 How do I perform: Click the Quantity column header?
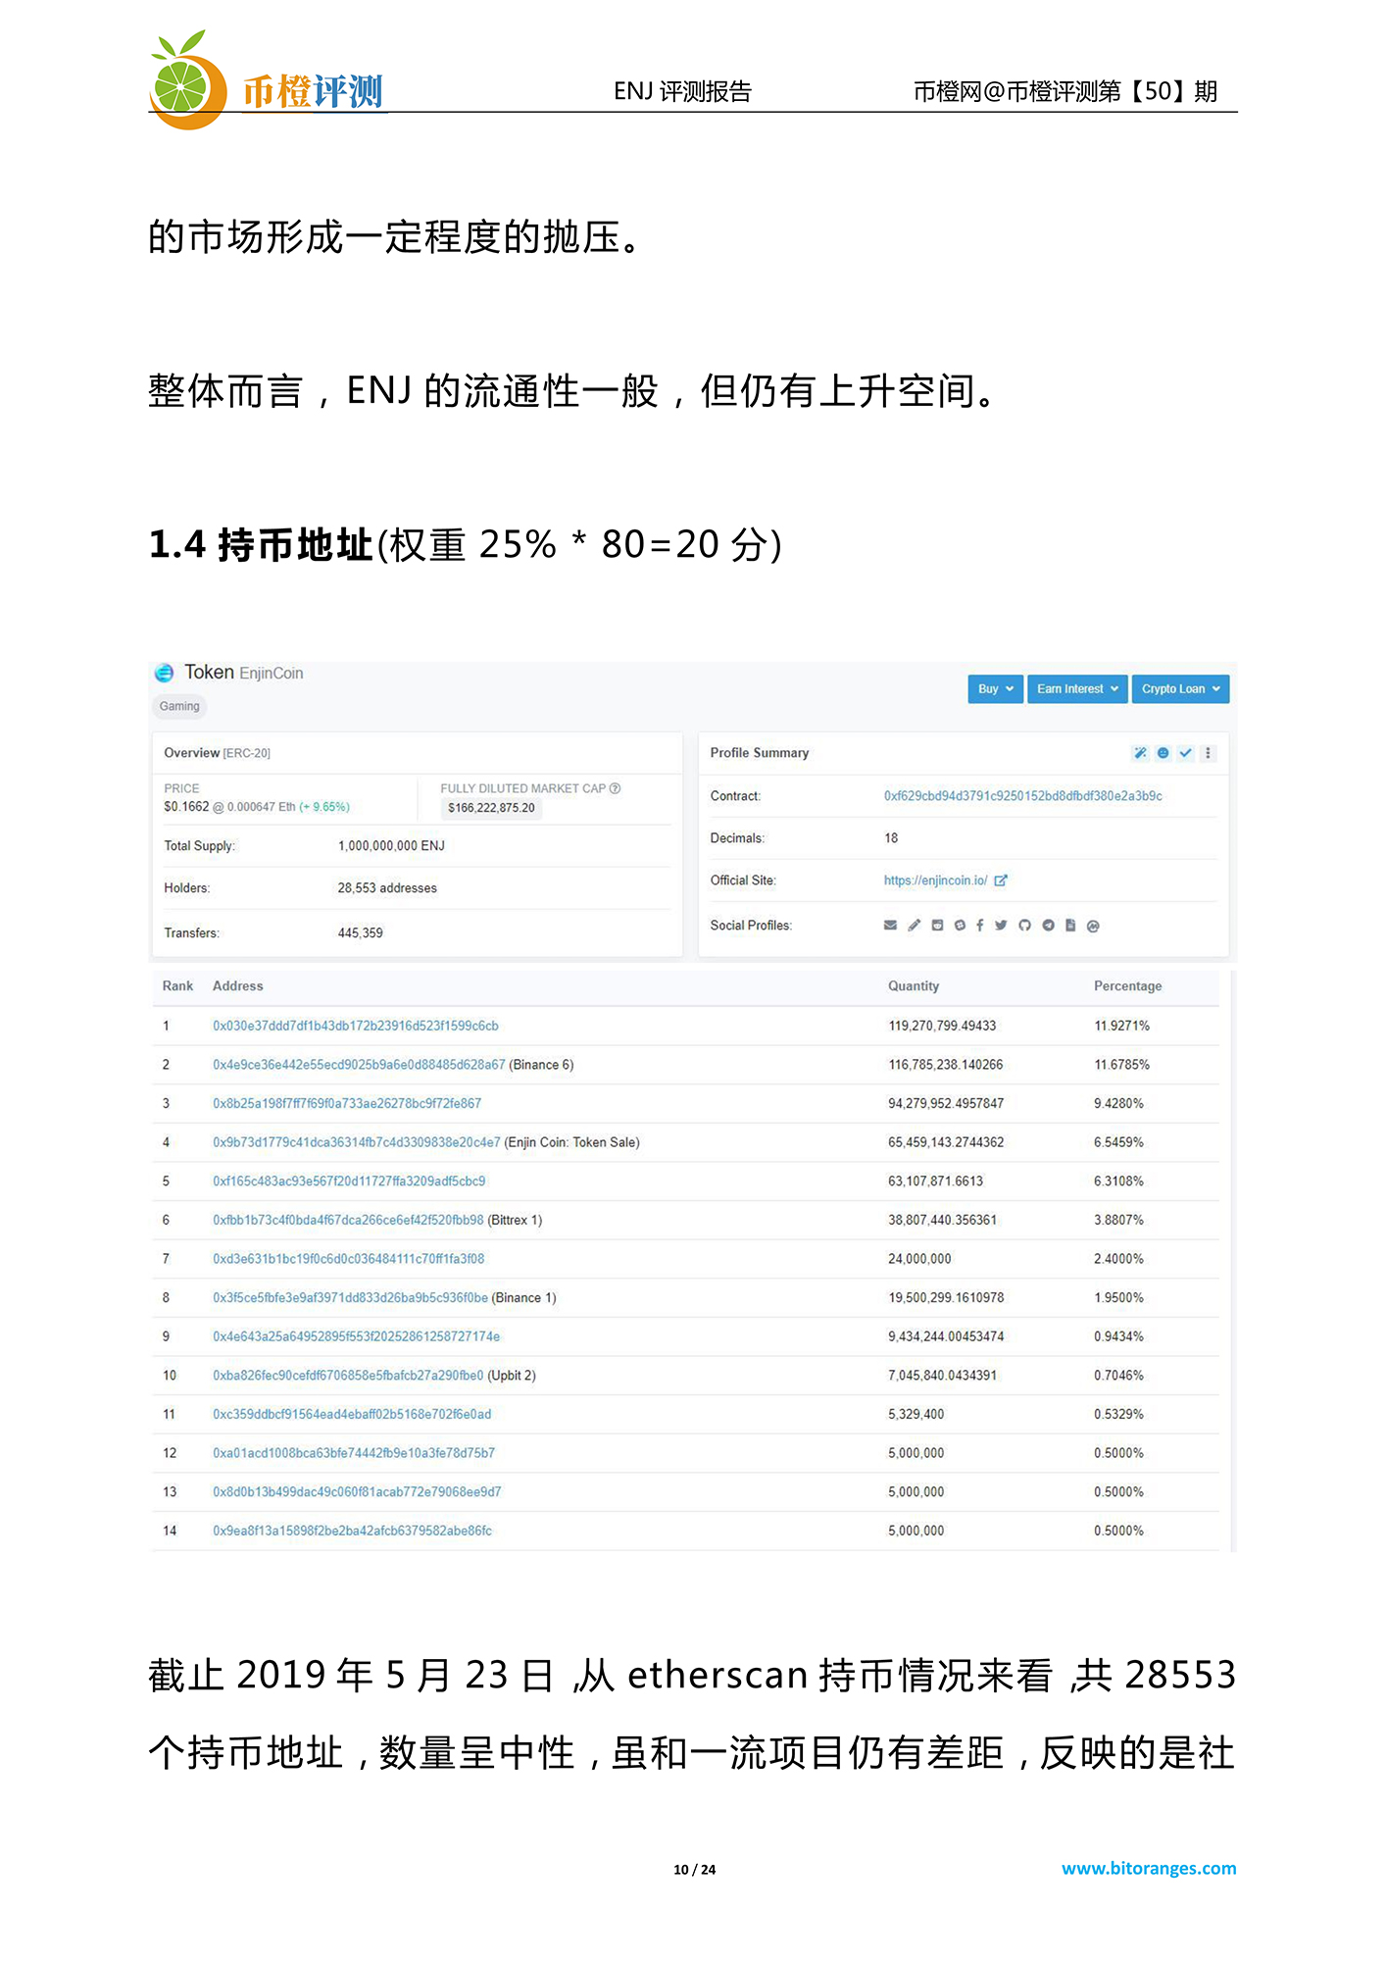coord(914,986)
